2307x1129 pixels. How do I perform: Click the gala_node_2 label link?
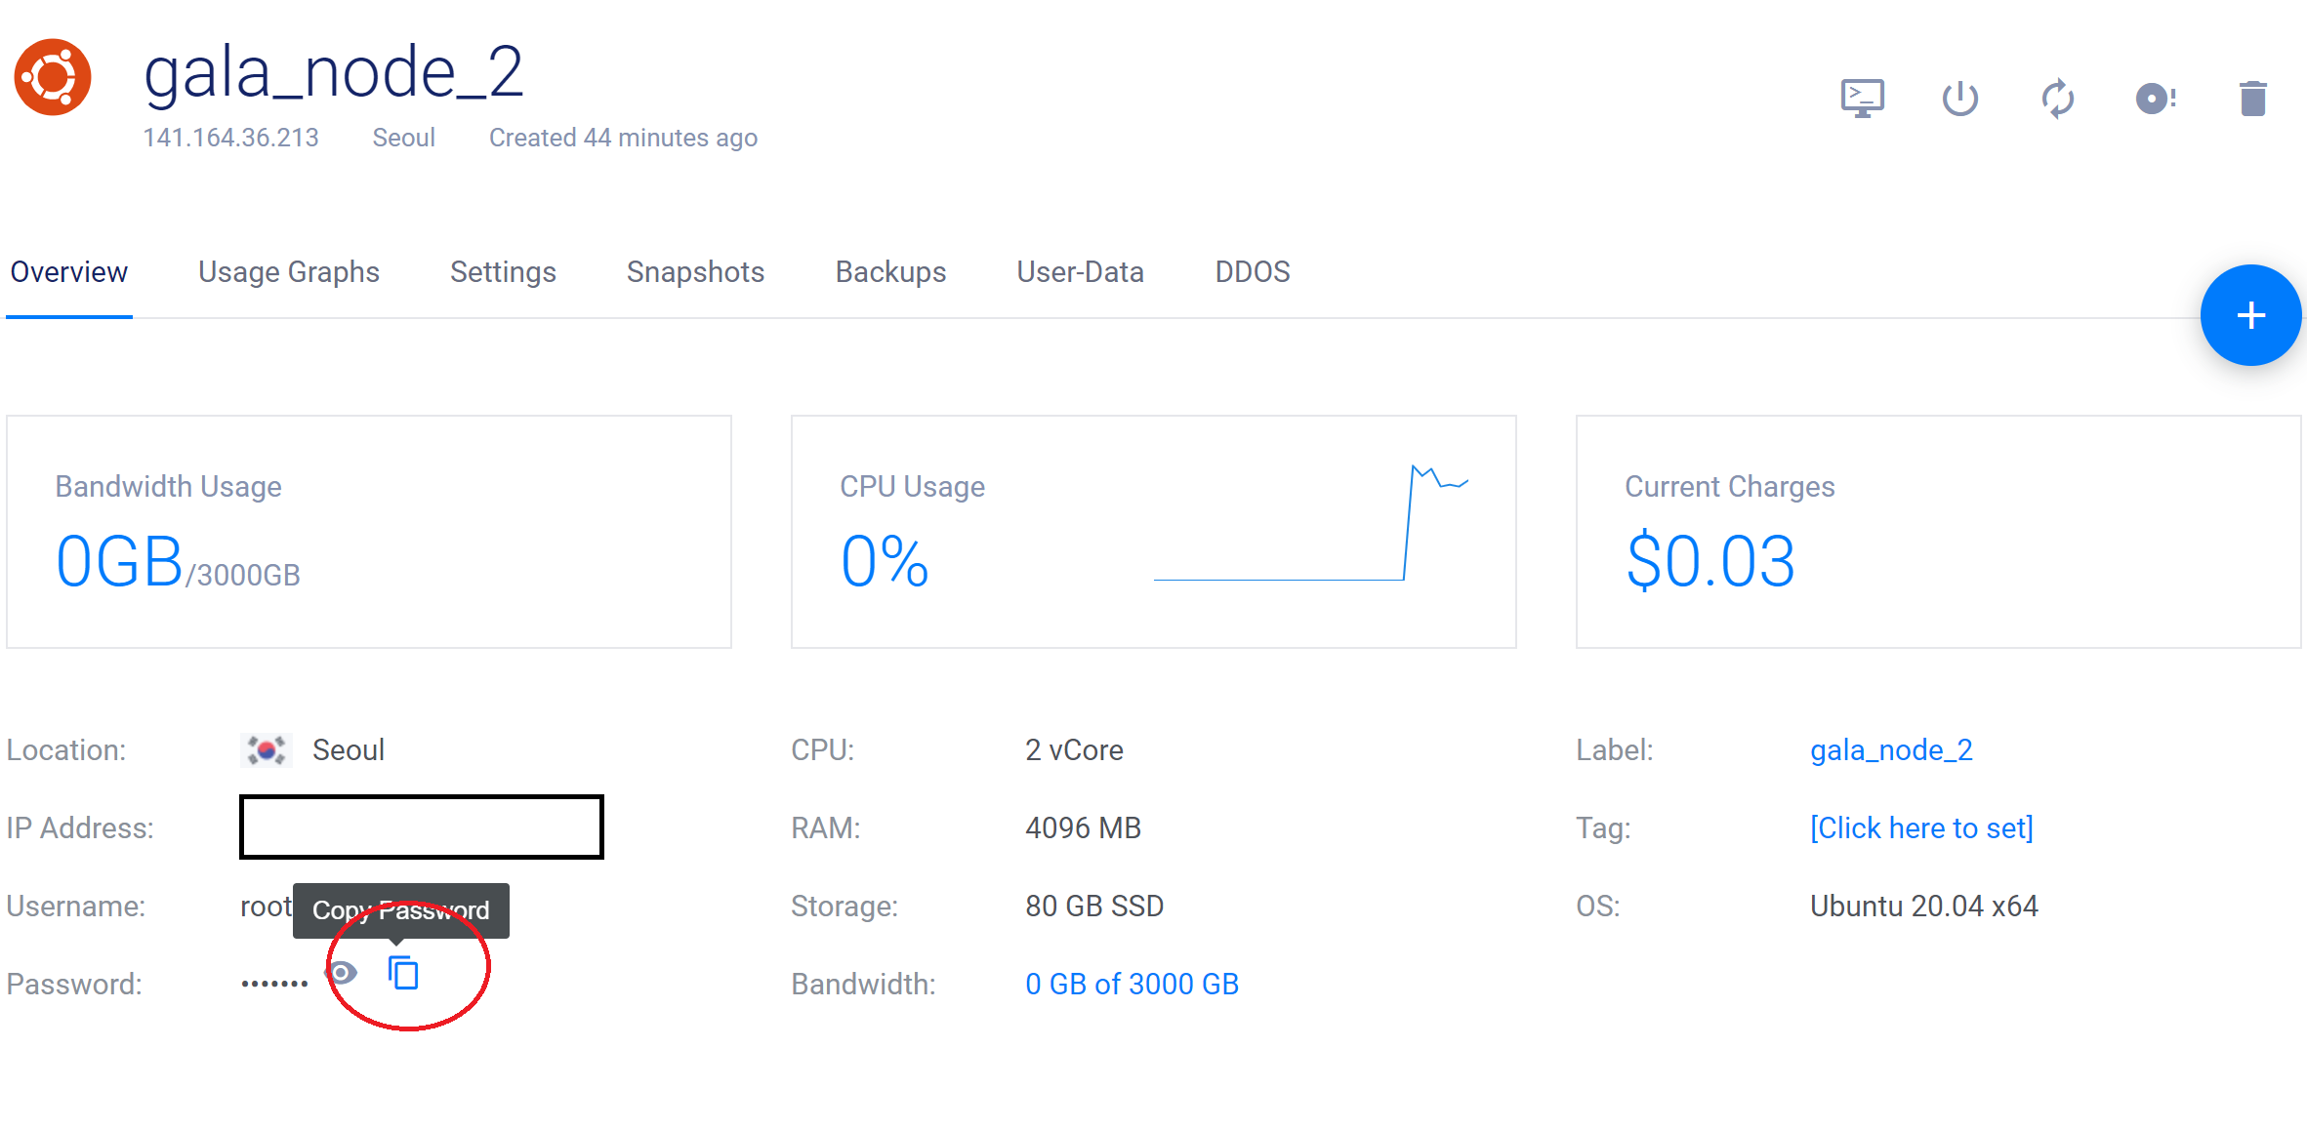[1891, 749]
